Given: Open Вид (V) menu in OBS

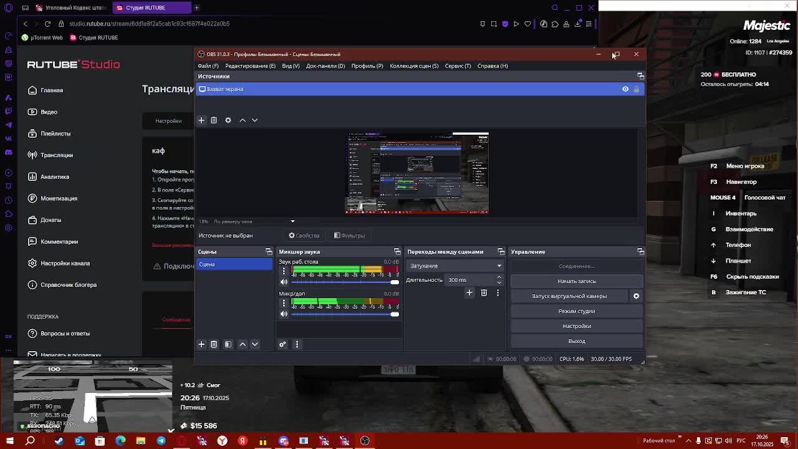Looking at the screenshot, I should [x=291, y=65].
